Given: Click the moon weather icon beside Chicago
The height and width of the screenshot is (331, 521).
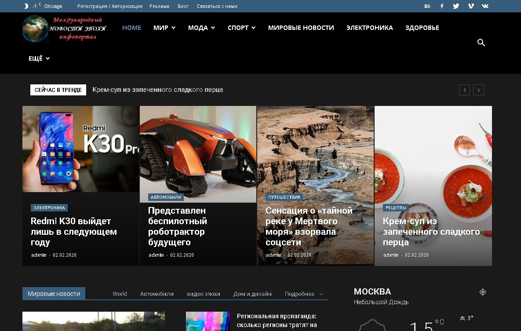Looking at the screenshot, I should coord(26,6).
